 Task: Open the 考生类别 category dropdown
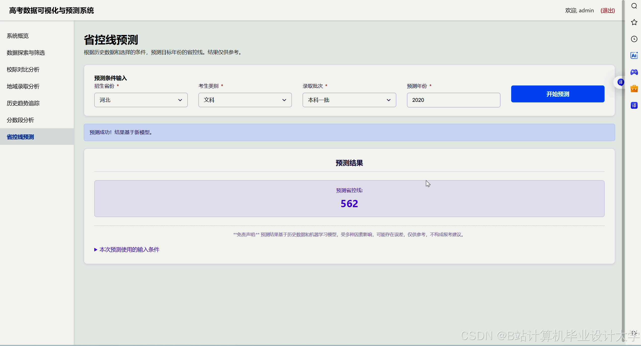point(245,100)
